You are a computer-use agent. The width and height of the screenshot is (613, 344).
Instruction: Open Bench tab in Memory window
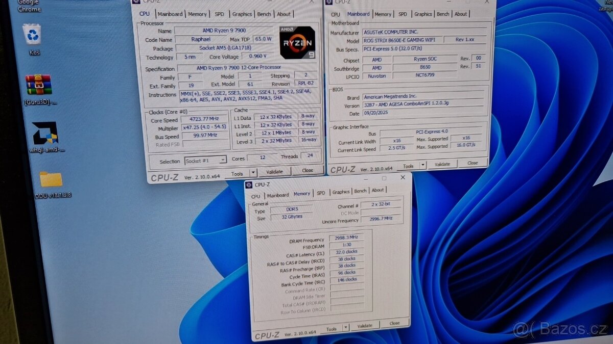[360, 191]
